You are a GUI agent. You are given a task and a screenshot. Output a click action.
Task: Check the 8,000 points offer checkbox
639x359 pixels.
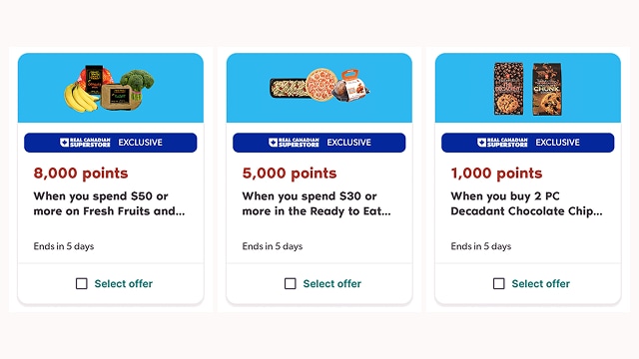tap(82, 283)
